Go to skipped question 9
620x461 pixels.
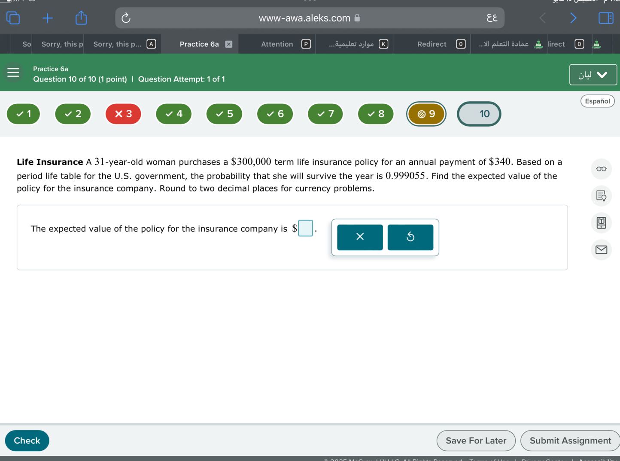(x=426, y=114)
